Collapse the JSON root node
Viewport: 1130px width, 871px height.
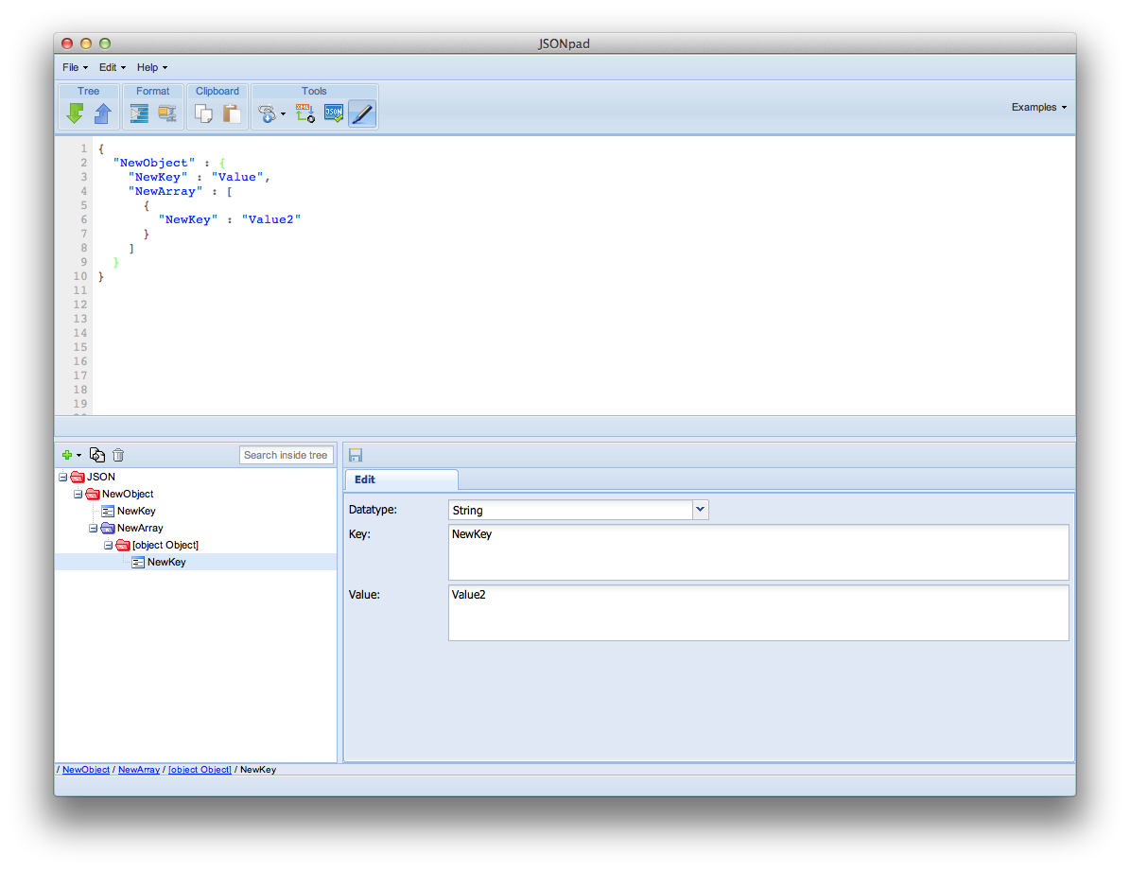[x=62, y=477]
